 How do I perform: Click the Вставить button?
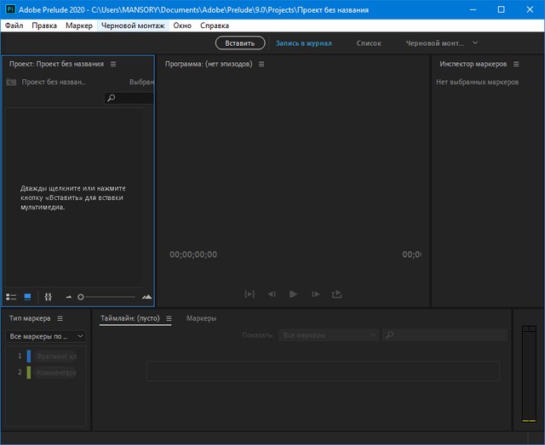point(239,43)
